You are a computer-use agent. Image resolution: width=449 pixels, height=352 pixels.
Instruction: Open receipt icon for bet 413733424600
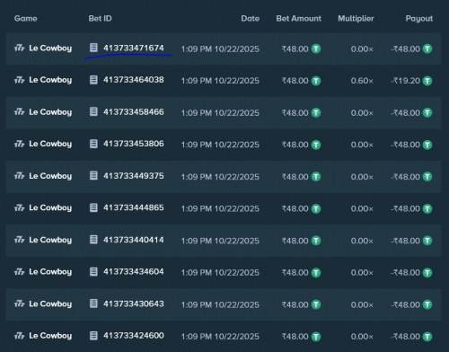93,336
